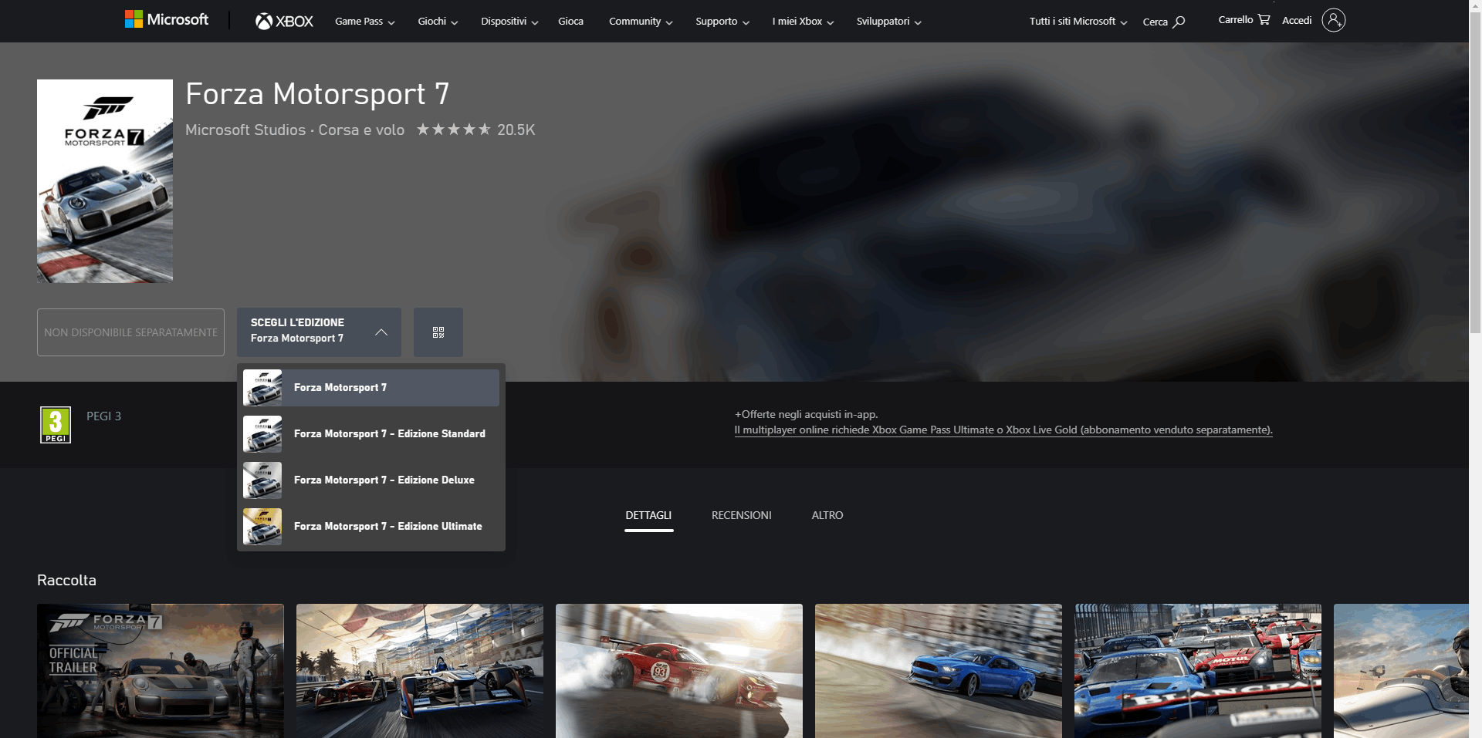Click the star rating 20.5K

(x=475, y=130)
